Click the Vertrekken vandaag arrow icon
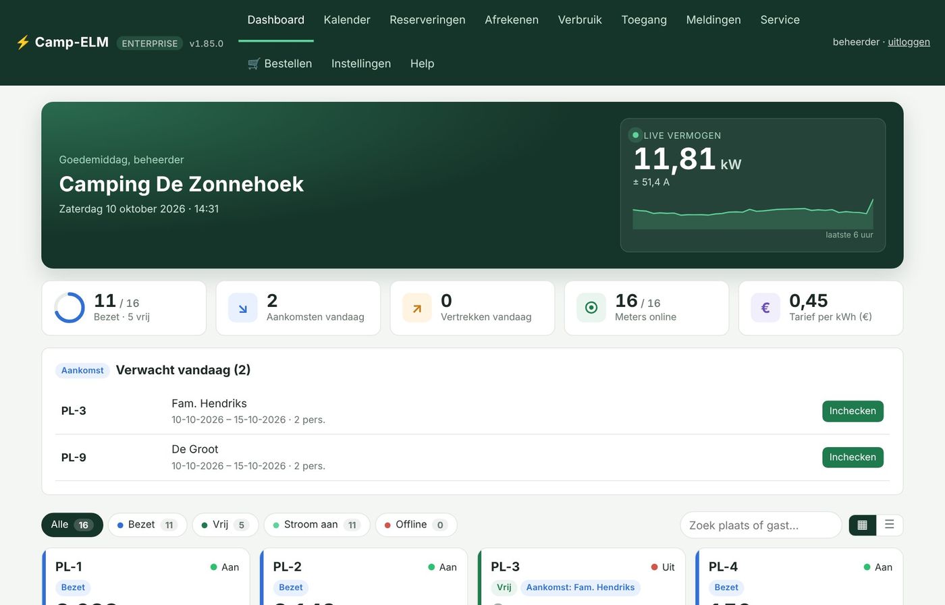 (417, 308)
